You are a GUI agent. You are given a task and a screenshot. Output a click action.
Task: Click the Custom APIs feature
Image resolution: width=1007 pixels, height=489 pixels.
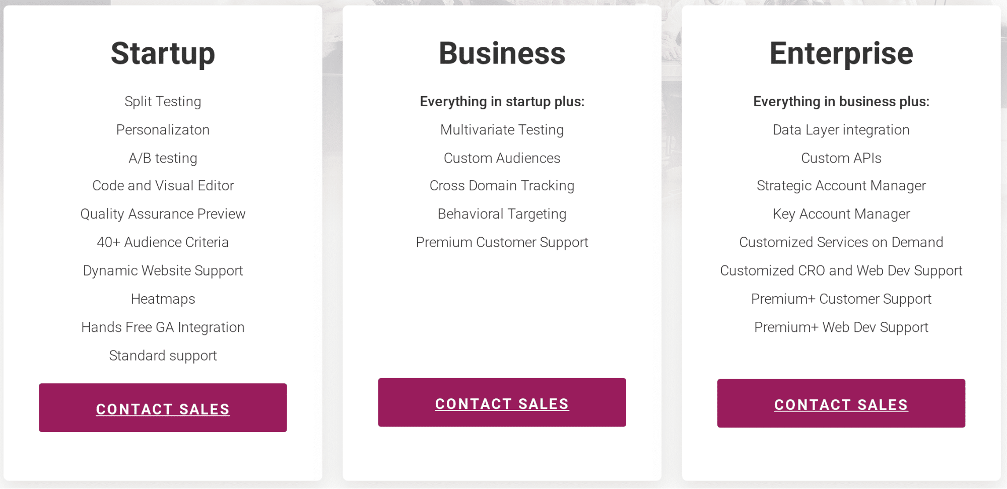pos(841,158)
